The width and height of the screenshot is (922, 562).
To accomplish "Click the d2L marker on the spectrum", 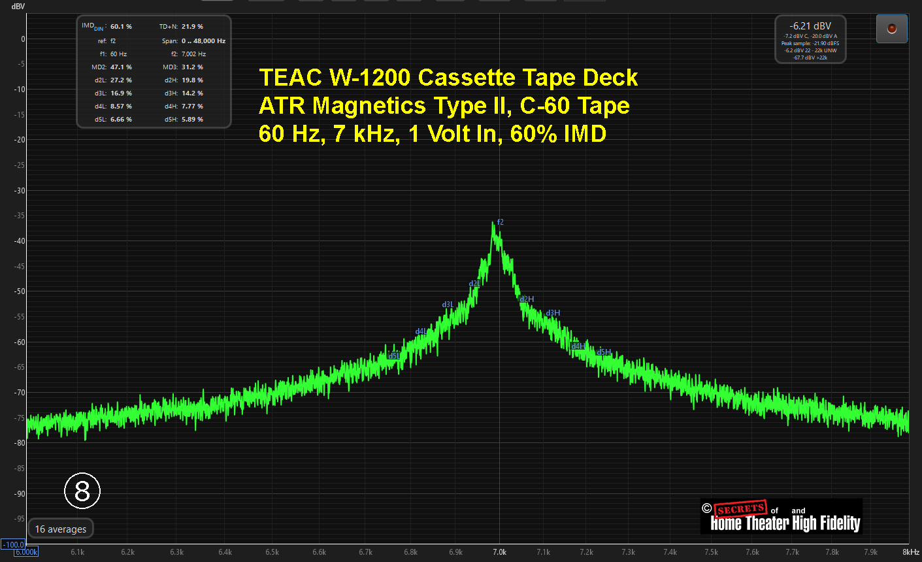I will point(474,284).
